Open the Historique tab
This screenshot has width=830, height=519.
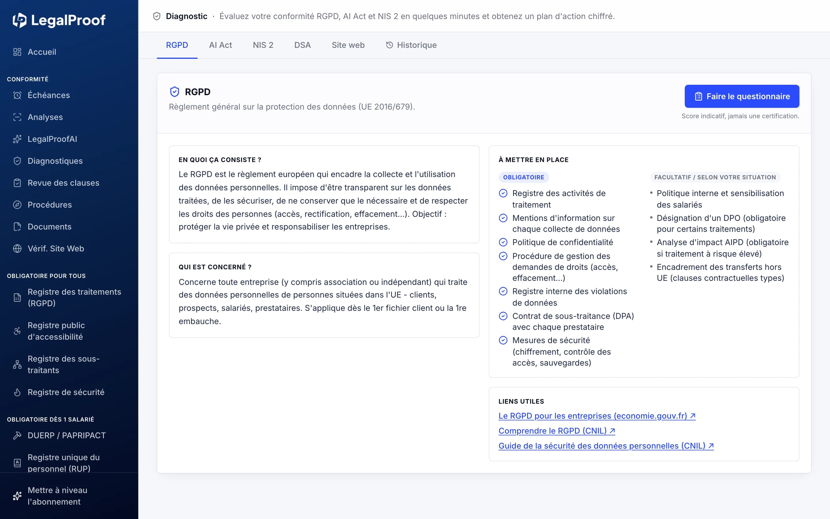[411, 45]
